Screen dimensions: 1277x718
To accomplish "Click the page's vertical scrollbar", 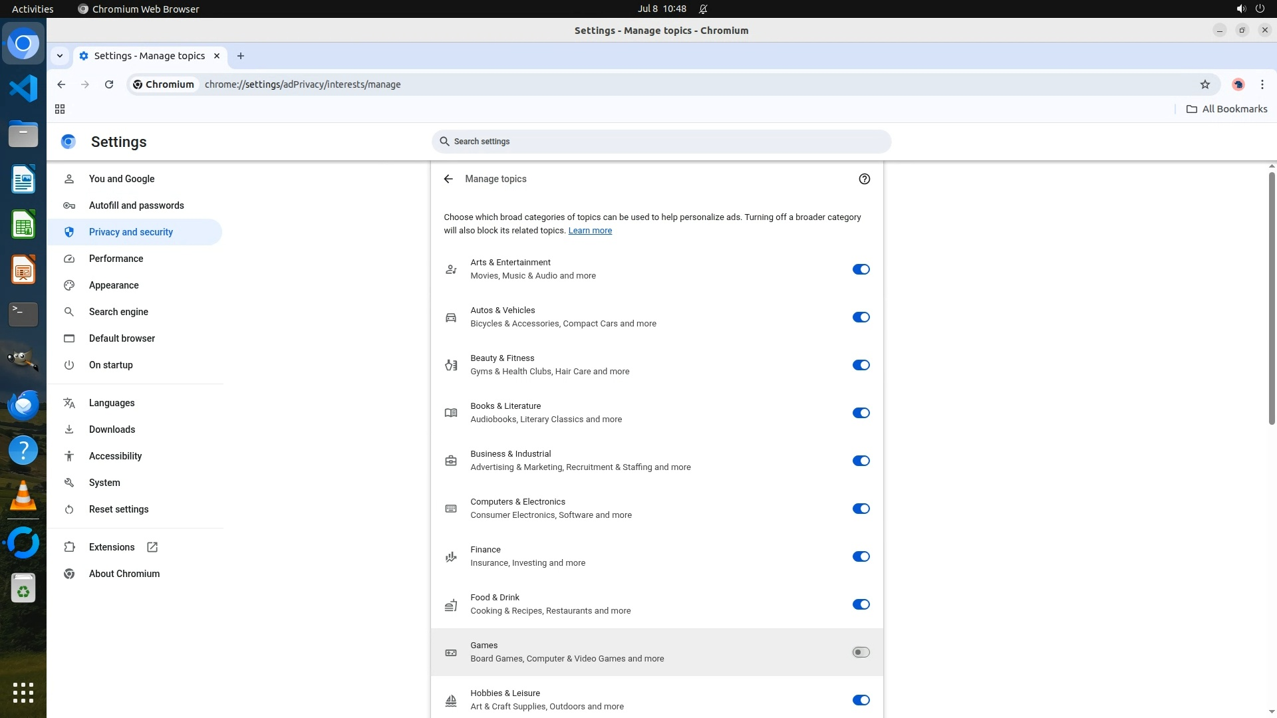I will (1271, 299).
